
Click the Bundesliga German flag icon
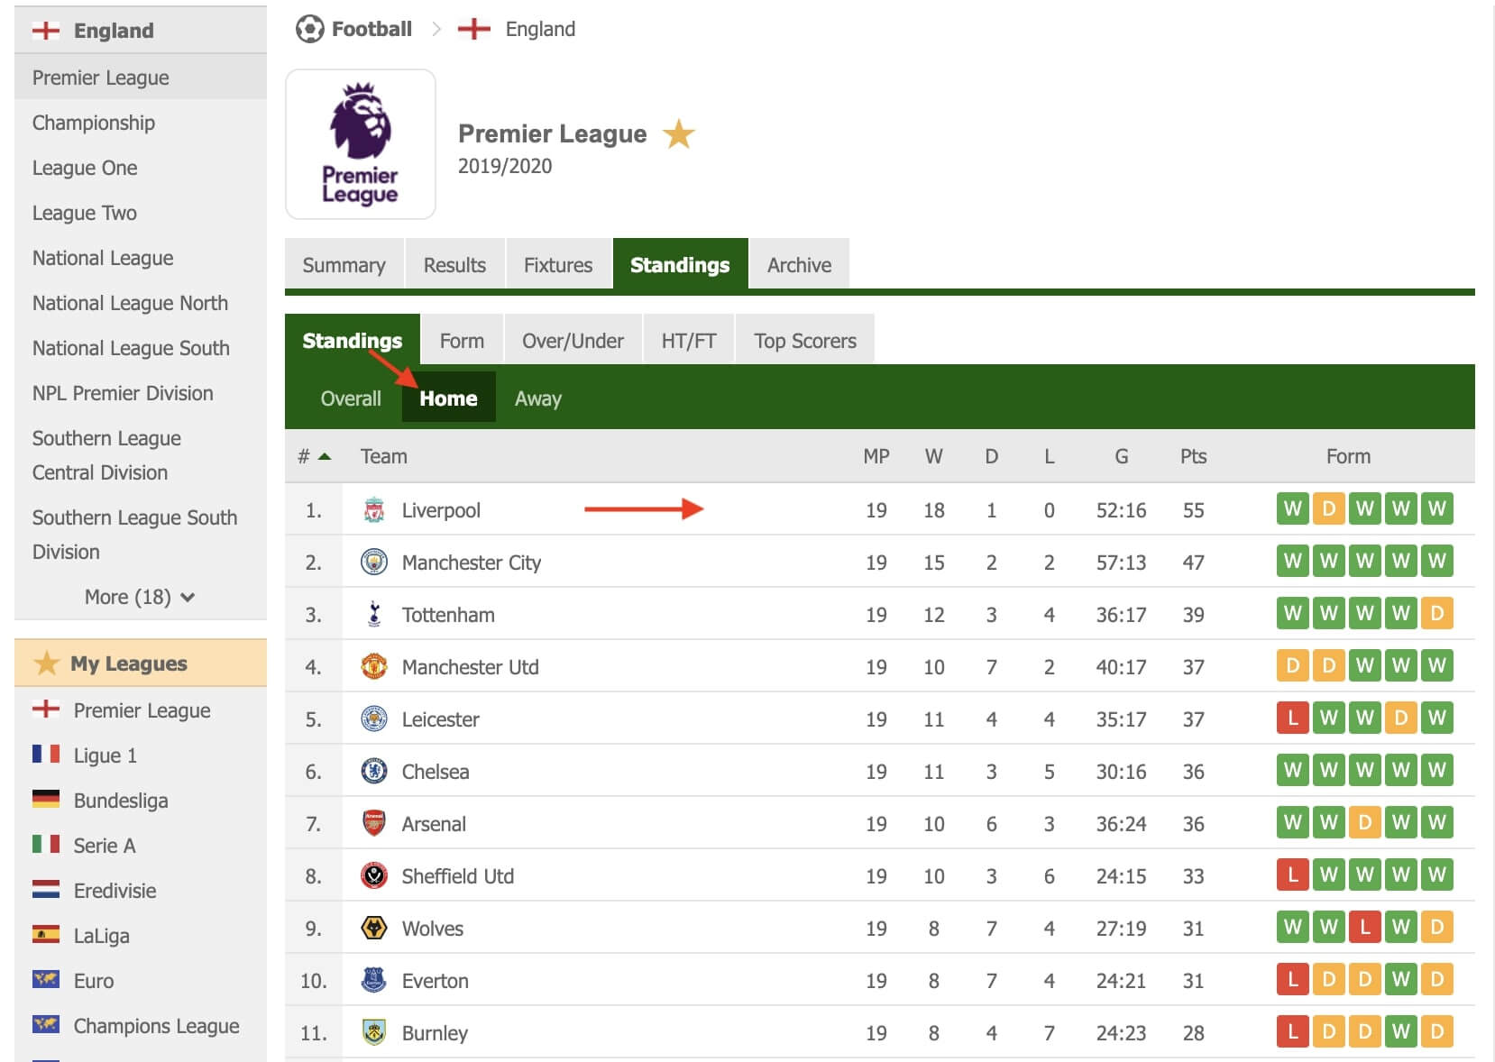coord(46,800)
